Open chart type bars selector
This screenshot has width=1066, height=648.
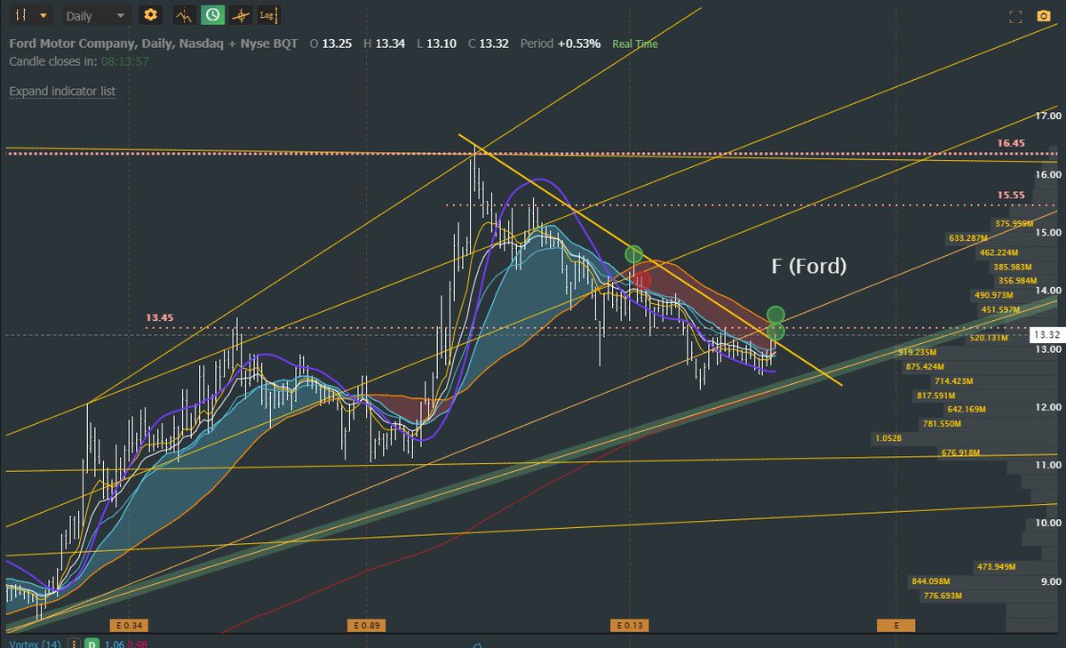(x=33, y=16)
